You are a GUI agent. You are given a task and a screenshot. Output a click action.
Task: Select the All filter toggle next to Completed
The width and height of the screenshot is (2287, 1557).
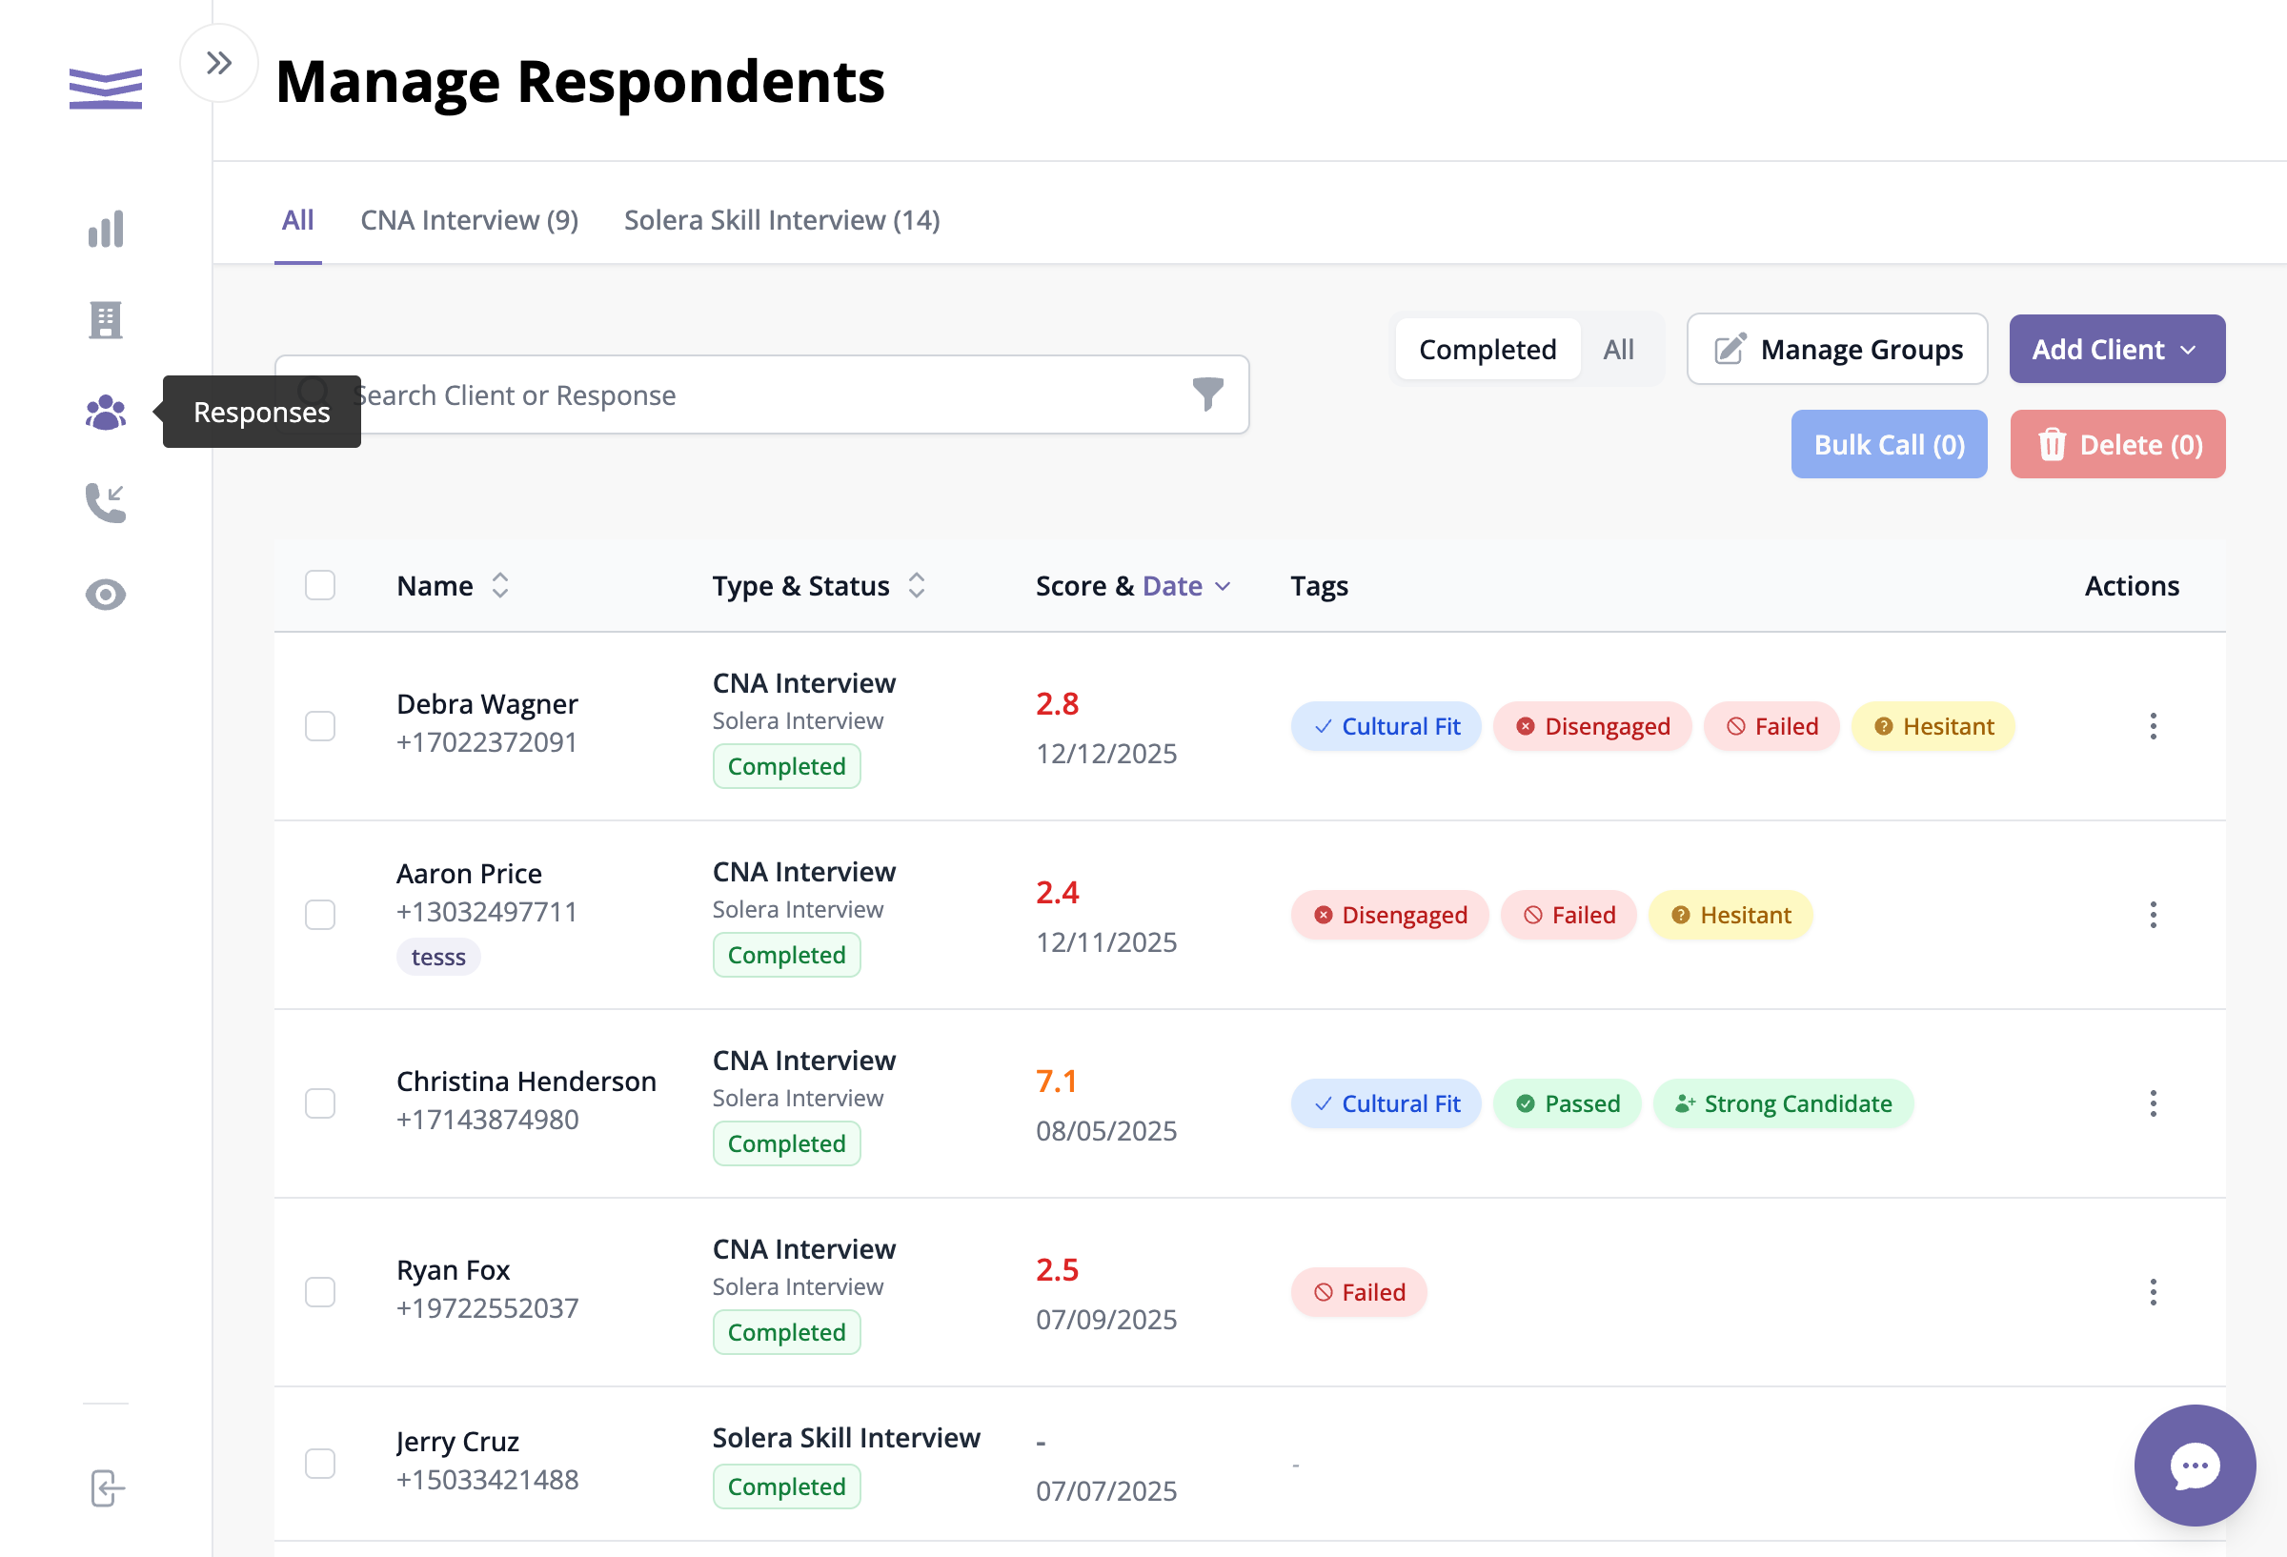1618,350
